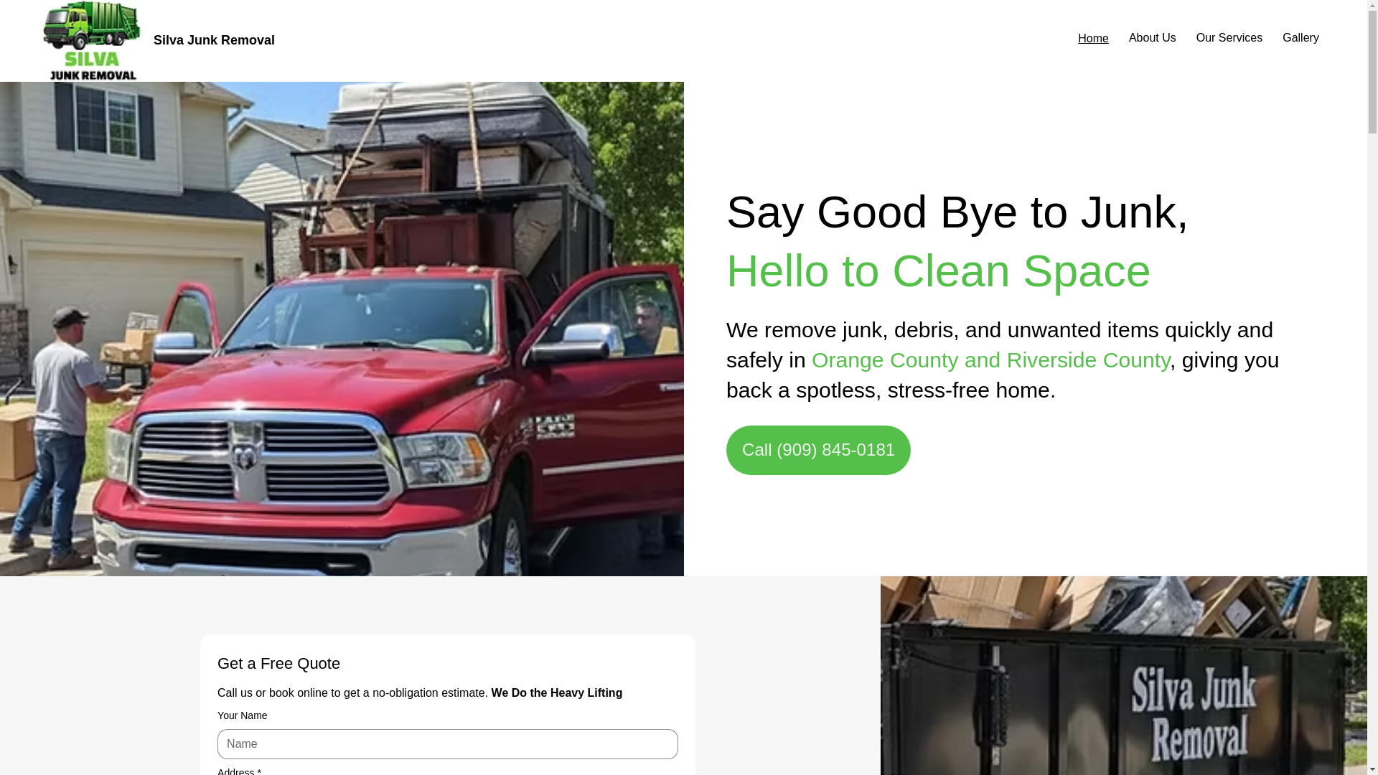Click the red pickup truck hero image

[342, 329]
